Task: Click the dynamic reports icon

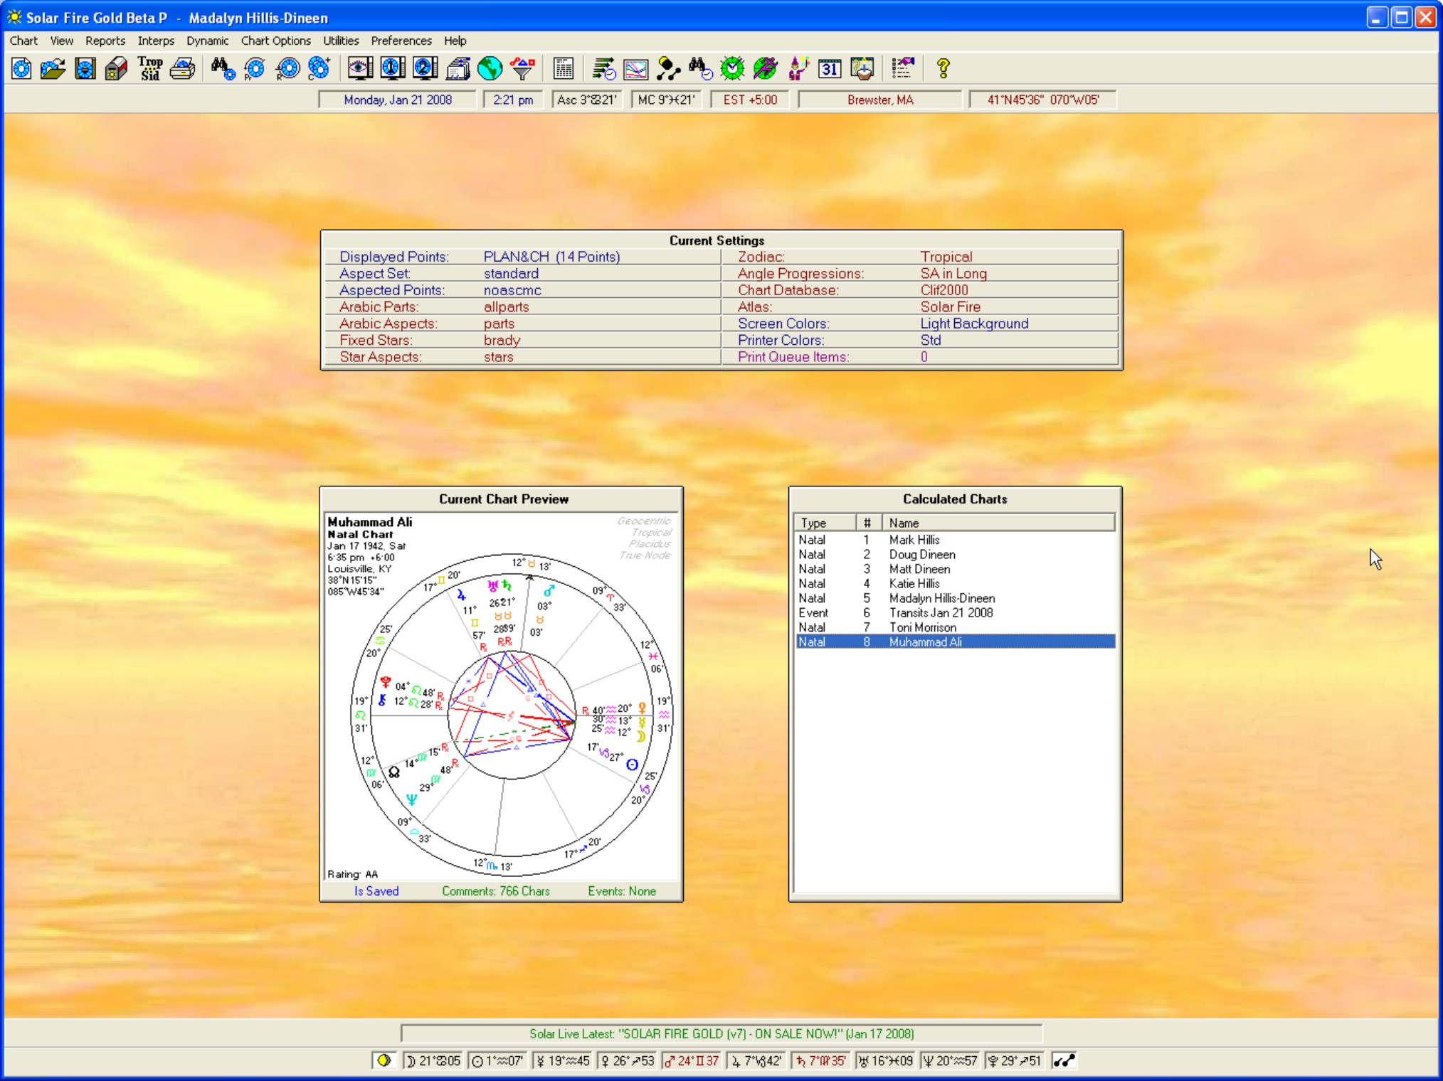Action: (603, 68)
